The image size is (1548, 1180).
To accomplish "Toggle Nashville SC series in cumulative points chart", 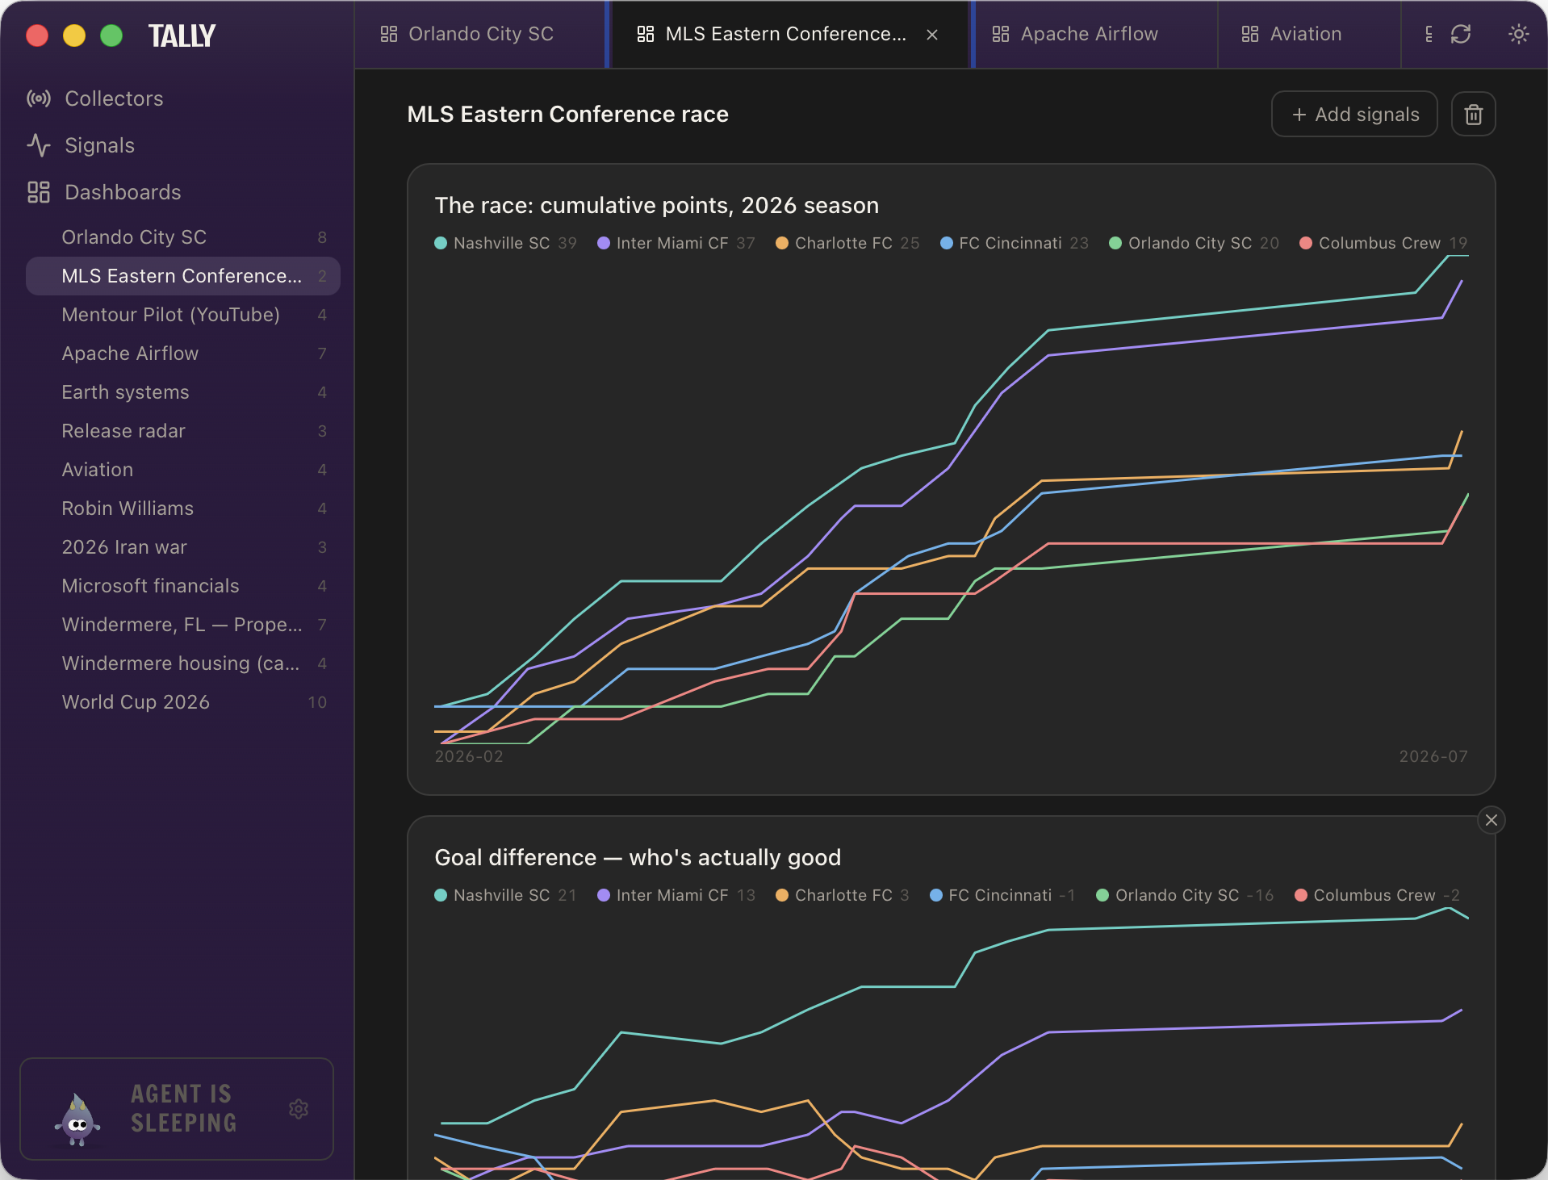I will (505, 243).
